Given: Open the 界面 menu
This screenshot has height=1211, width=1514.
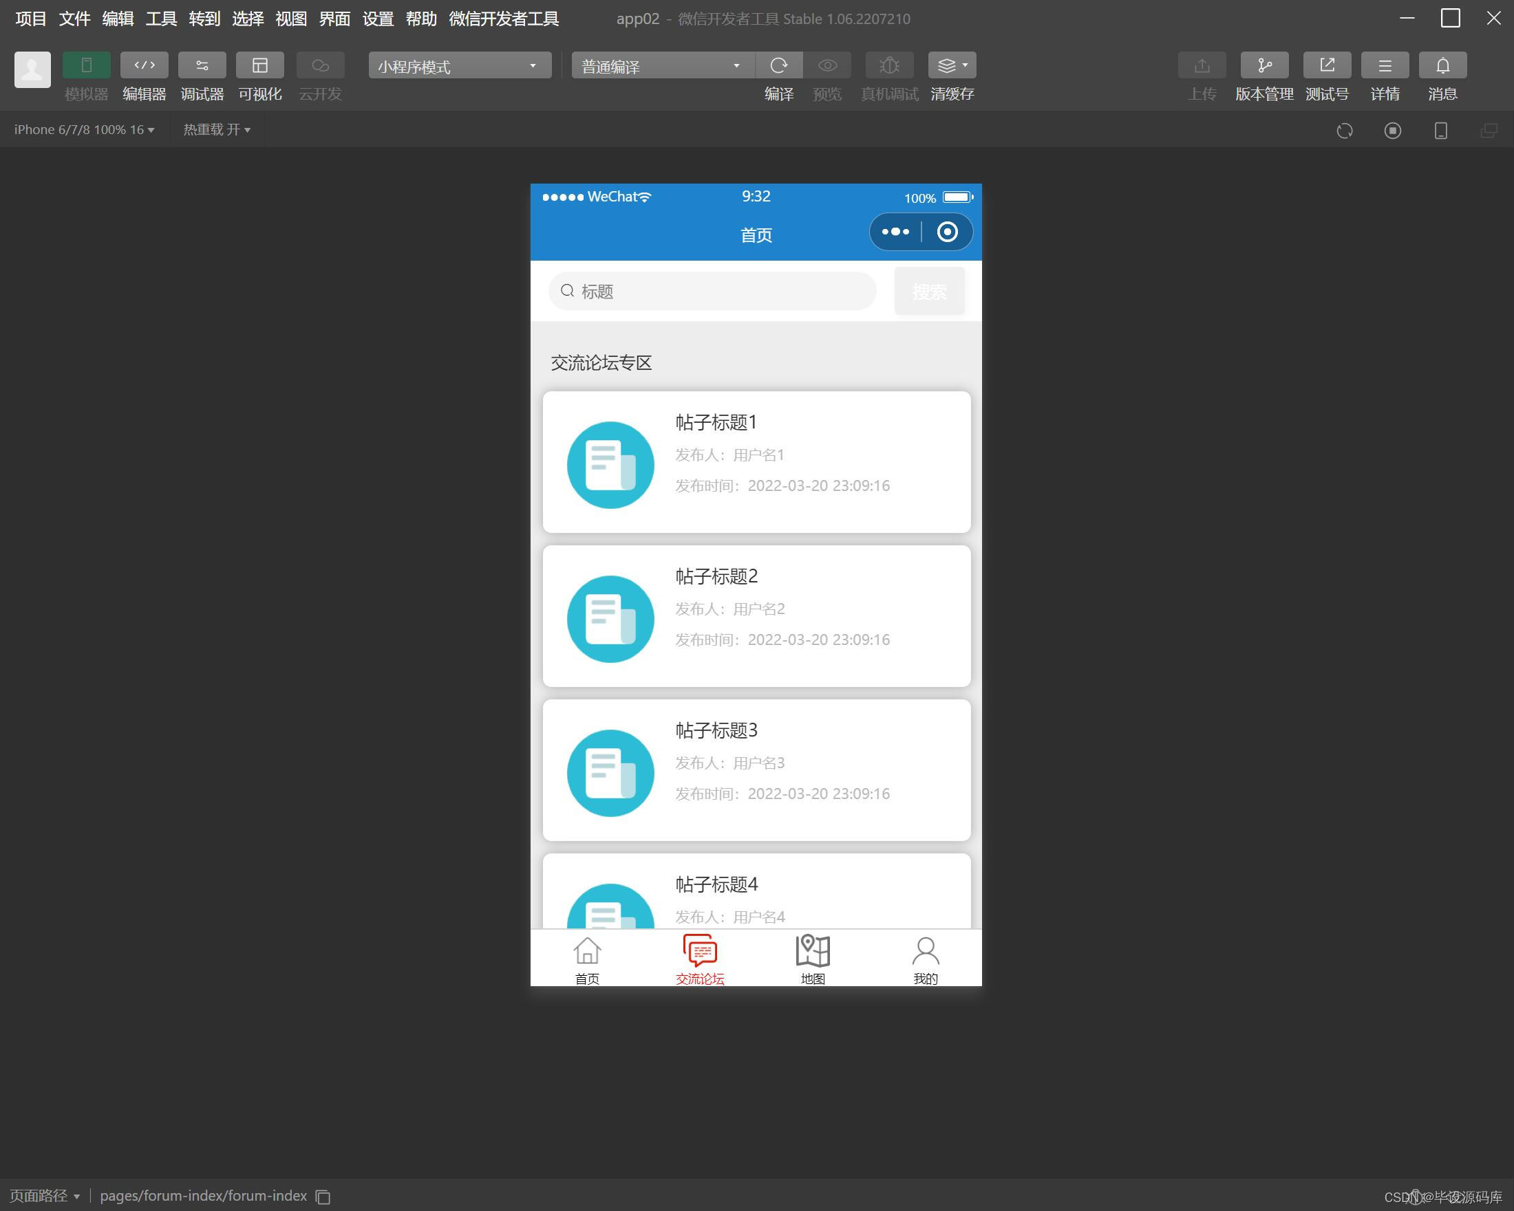Looking at the screenshot, I should tap(335, 19).
